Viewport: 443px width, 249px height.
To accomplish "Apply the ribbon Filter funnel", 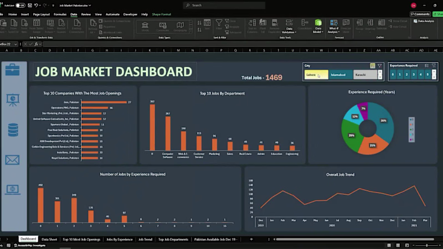I will (219, 25).
